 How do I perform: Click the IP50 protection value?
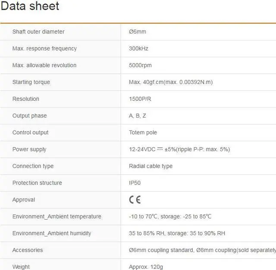(x=135, y=183)
